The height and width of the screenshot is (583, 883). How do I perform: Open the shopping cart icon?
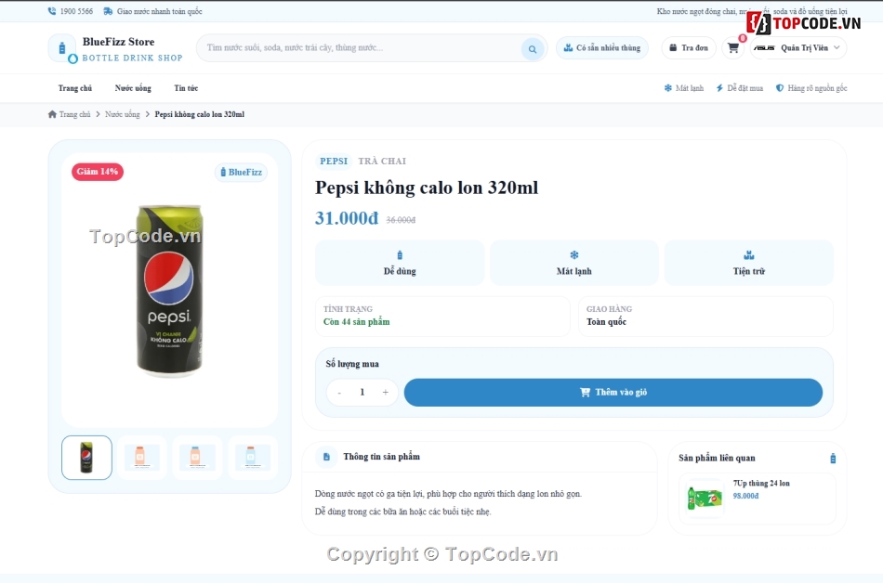[733, 47]
